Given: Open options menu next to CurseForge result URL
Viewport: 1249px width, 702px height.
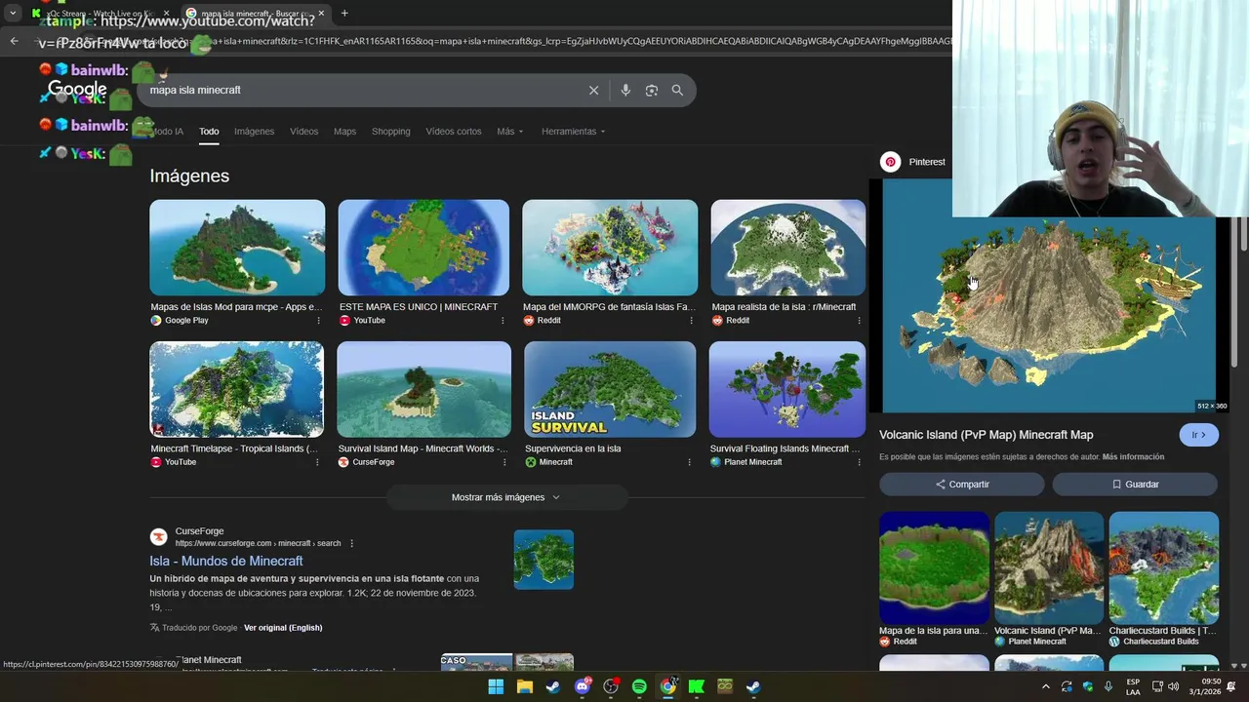Looking at the screenshot, I should click(352, 543).
